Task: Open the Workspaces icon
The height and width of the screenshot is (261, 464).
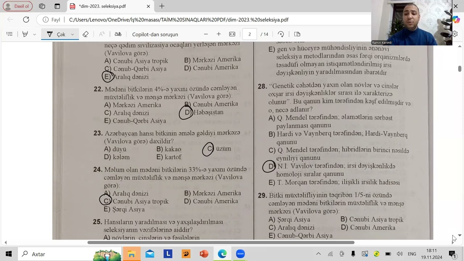Action: (x=42, y=6)
